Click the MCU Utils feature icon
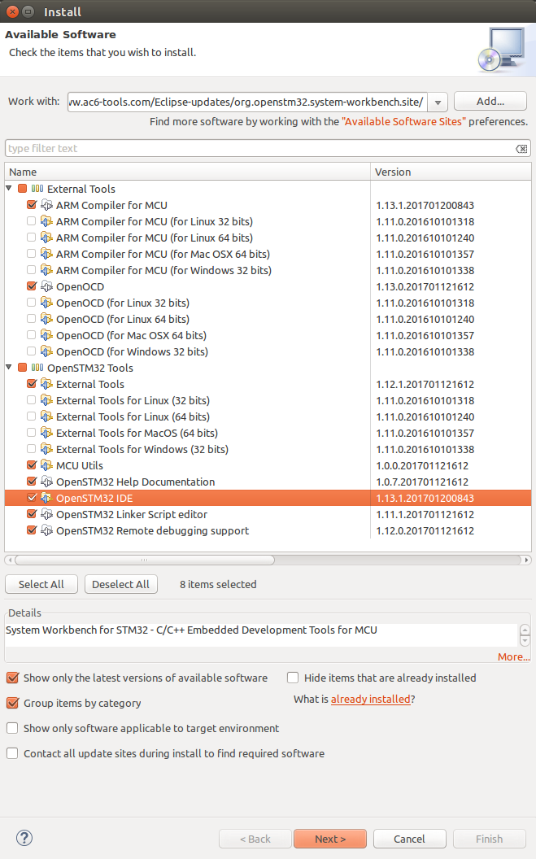Image resolution: width=536 pixels, height=859 pixels. [x=46, y=465]
